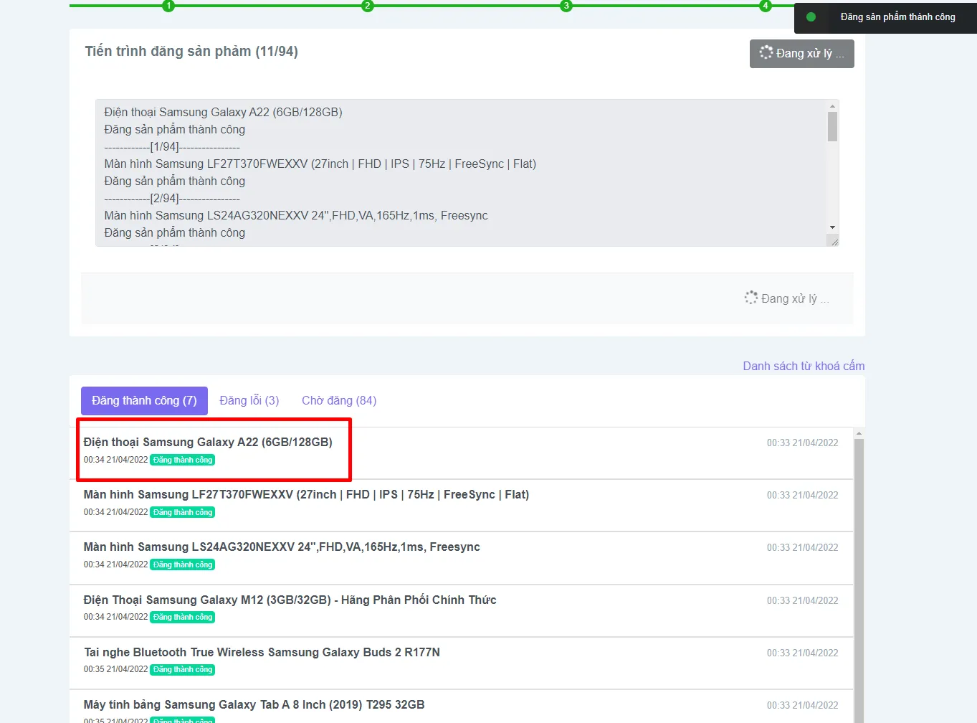
Task: Click step 4 circle in the progress bar
Action: click(766, 6)
